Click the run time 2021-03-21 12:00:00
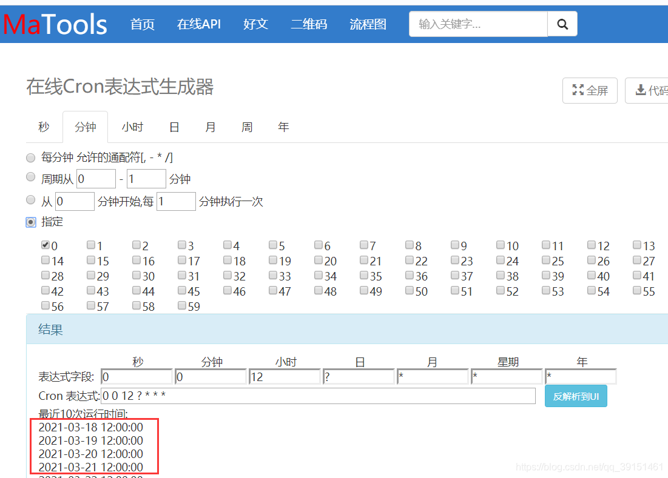668x478 pixels. tap(91, 467)
